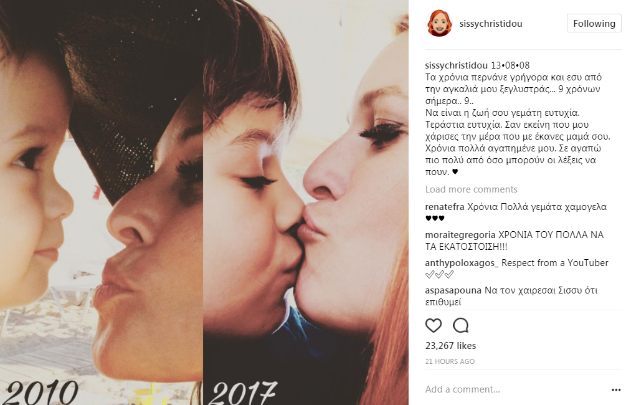Open comments via the speech bubble icon

point(460,325)
